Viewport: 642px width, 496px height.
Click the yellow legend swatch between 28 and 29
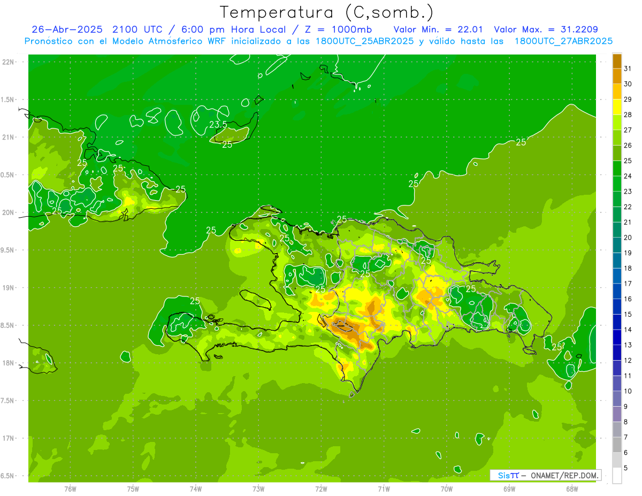pos(617,107)
